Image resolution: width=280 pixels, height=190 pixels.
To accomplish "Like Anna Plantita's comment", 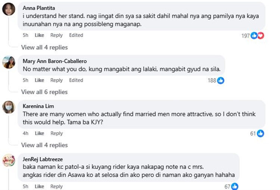I will (39, 35).
